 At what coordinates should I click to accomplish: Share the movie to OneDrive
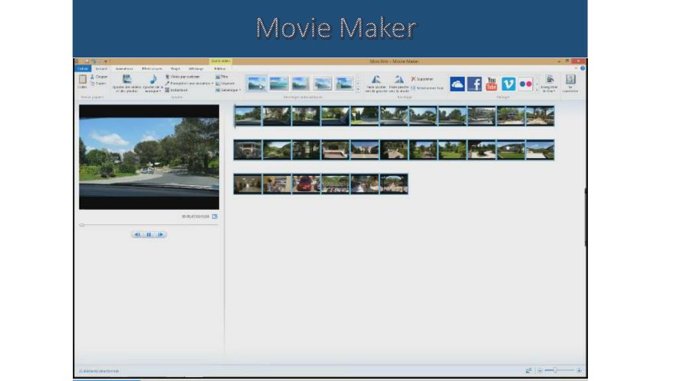coord(457,84)
